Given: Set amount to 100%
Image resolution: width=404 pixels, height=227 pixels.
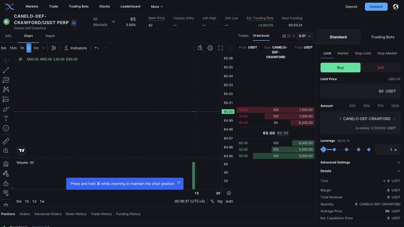Looking at the screenshot, I should [x=395, y=106].
